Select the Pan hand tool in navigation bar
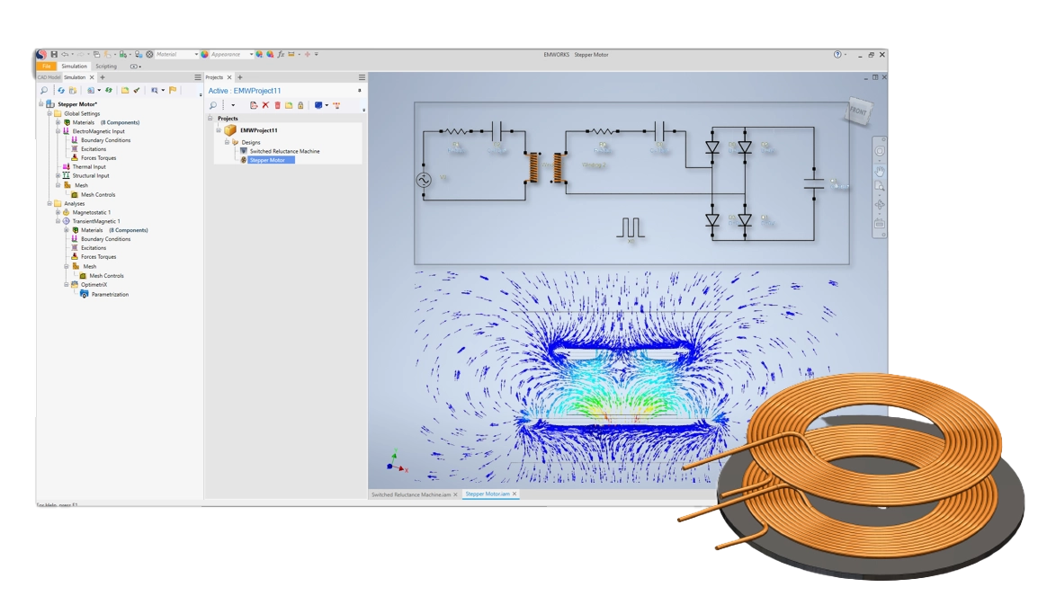Screen dimensions: 1047x596 tap(880, 169)
